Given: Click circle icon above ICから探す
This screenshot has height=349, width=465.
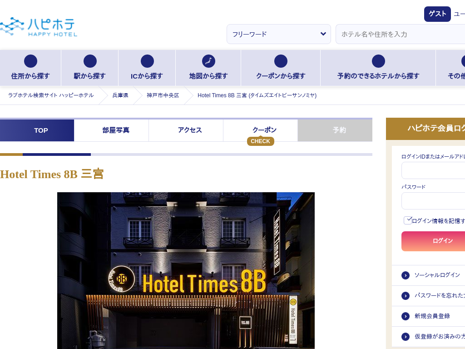Looking at the screenshot, I should (x=147, y=61).
